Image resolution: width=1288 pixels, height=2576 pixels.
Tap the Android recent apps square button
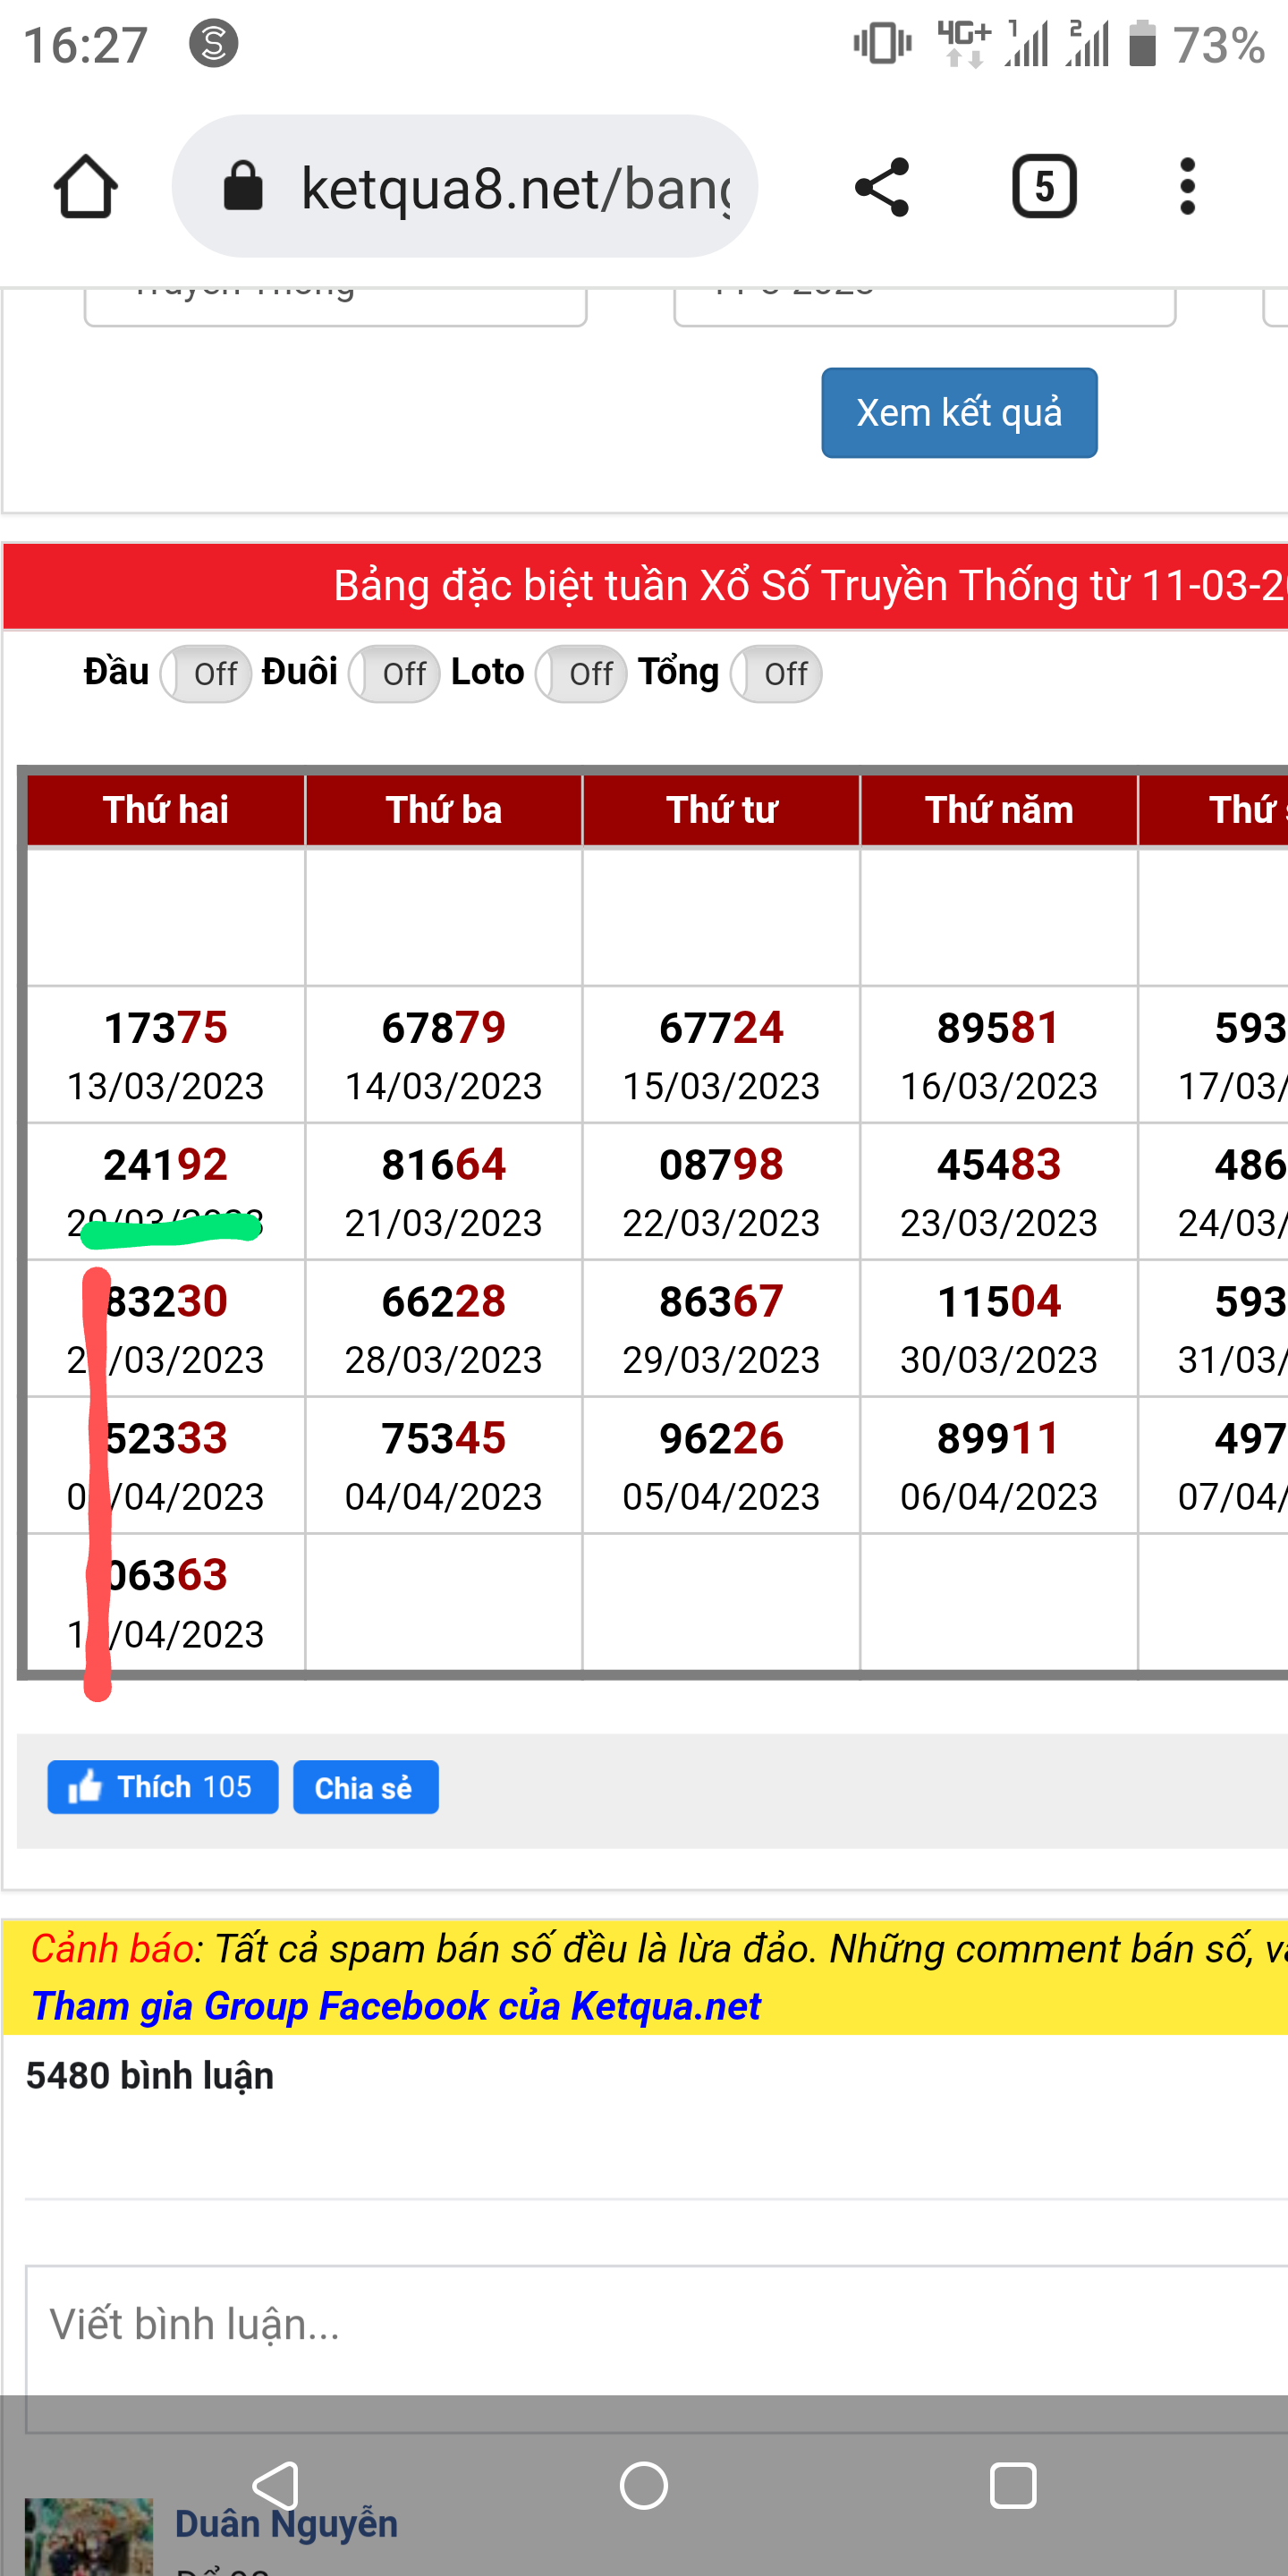tap(1012, 2486)
